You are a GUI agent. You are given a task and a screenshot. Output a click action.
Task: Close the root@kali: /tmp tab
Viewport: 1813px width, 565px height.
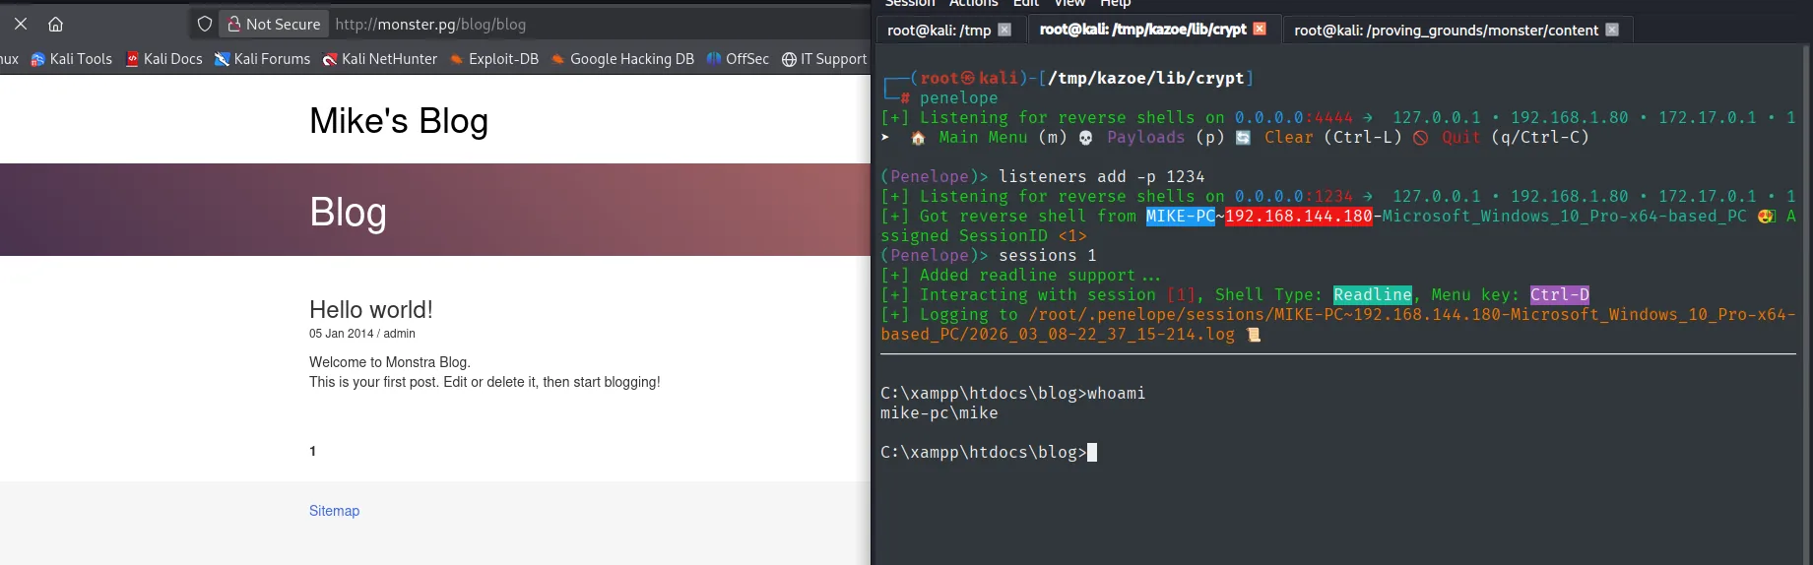[1004, 30]
